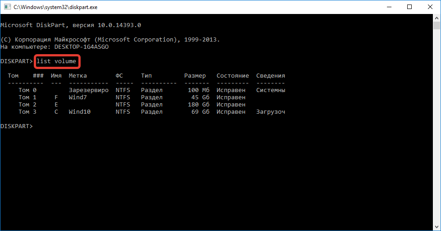Click the 'Состояние' column header
The image size is (441, 231).
coord(232,76)
